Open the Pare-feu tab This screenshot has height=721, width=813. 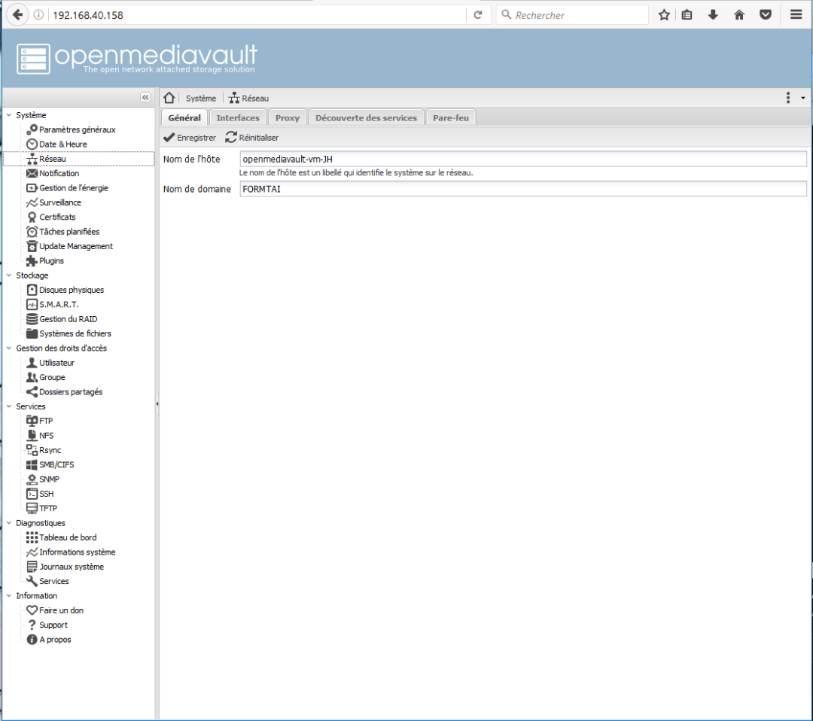tap(450, 117)
